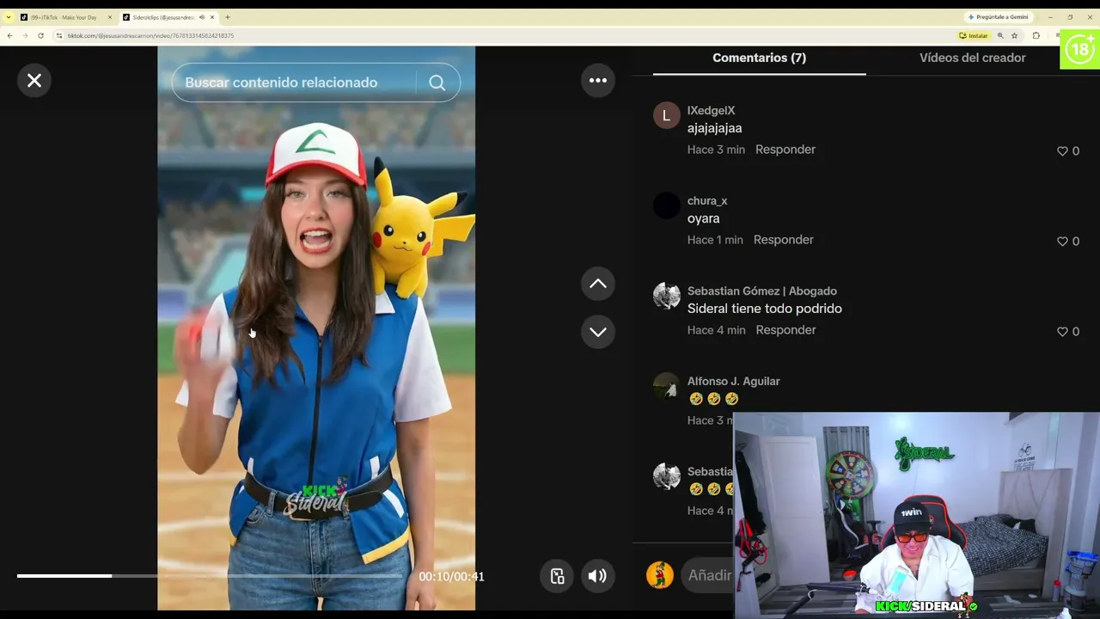This screenshot has width=1100, height=619.
Task: Bookmark this page with the star icon
Action: (x=1015, y=35)
